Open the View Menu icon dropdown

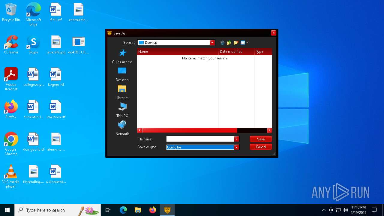pos(244,43)
